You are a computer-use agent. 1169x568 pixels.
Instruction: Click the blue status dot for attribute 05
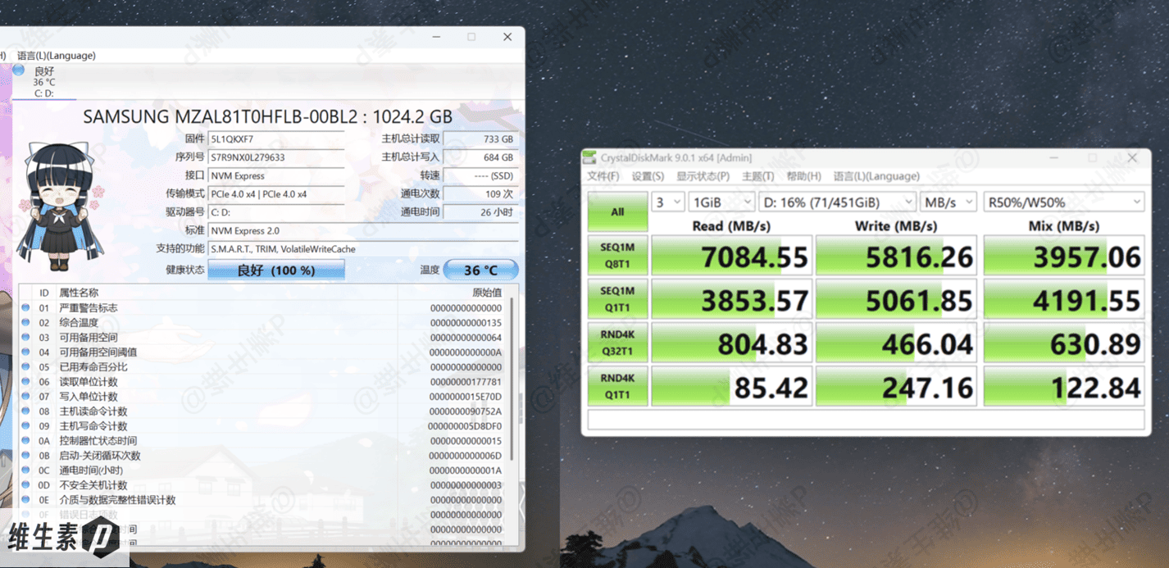(25, 367)
